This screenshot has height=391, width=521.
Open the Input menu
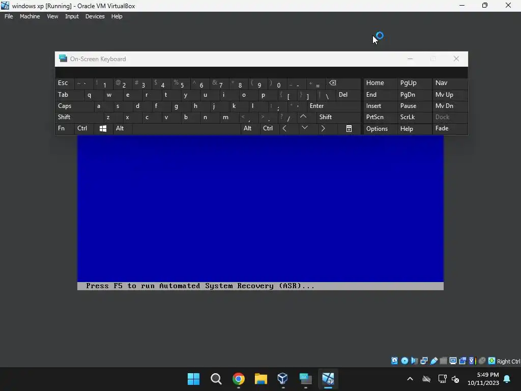(72, 16)
